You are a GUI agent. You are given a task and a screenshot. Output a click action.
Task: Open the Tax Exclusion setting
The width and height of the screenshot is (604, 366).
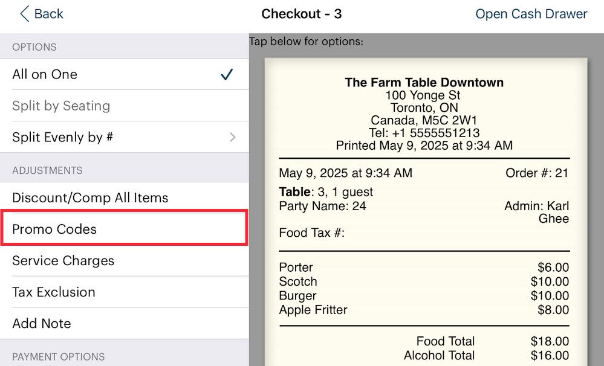(54, 292)
